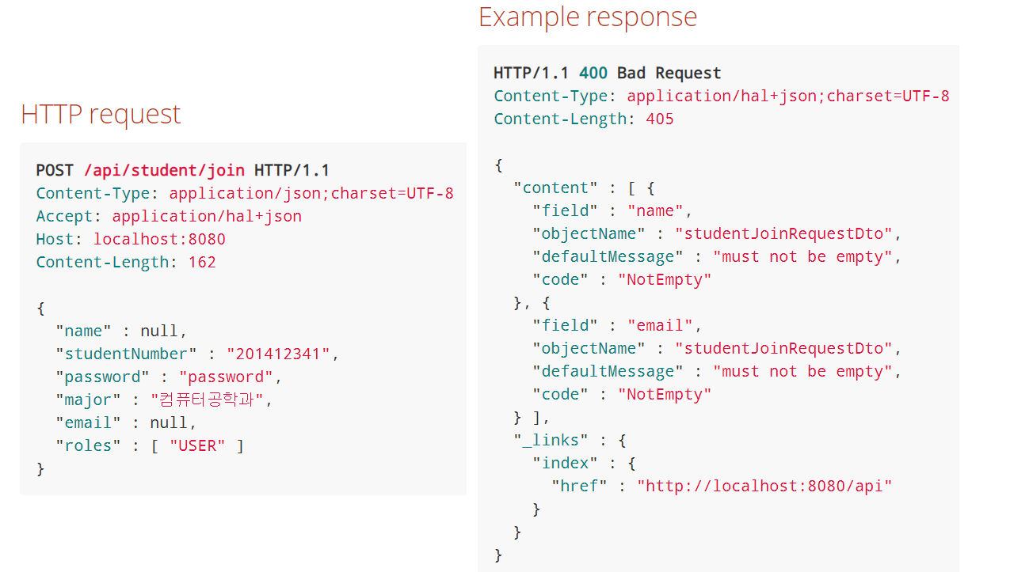
Task: Click the password value in request body
Action: point(226,376)
